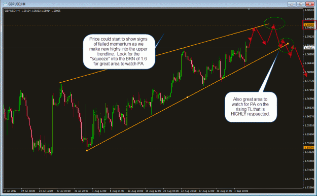
Task: Click the '27 Jul 04:00' time axis label
Action: tap(63, 191)
